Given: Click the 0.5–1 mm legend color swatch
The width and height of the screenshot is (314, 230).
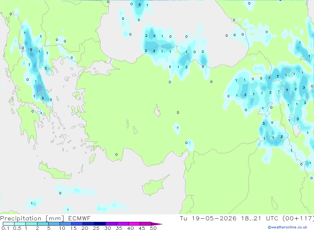Looking at the screenshot, I should pos(20,224).
